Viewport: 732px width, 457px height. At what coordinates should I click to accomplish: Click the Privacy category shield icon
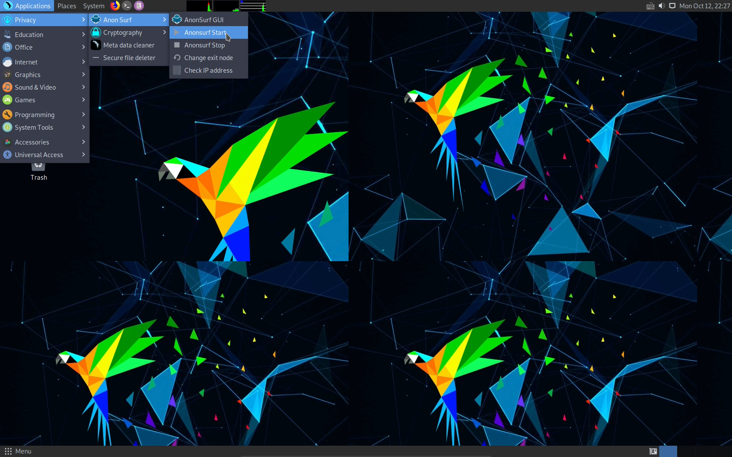point(7,20)
